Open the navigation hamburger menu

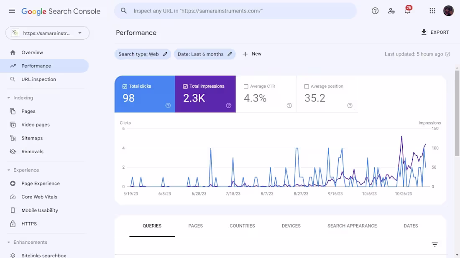coord(12,11)
